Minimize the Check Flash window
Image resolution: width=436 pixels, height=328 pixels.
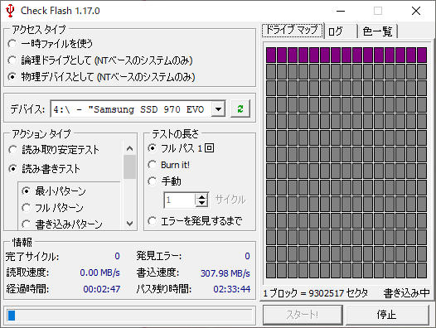click(x=341, y=11)
